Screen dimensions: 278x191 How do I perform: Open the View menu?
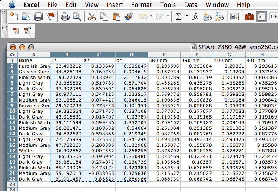pos(92,5)
